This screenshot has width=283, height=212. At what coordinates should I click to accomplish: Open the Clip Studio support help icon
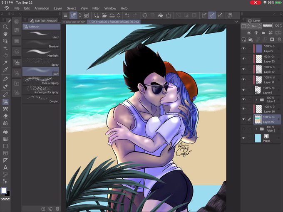[230, 15]
